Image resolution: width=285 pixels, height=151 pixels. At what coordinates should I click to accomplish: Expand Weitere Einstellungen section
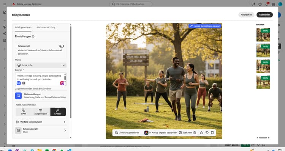point(41,122)
